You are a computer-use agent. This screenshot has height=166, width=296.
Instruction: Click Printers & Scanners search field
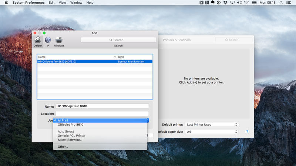pyautogui.click(x=233, y=40)
